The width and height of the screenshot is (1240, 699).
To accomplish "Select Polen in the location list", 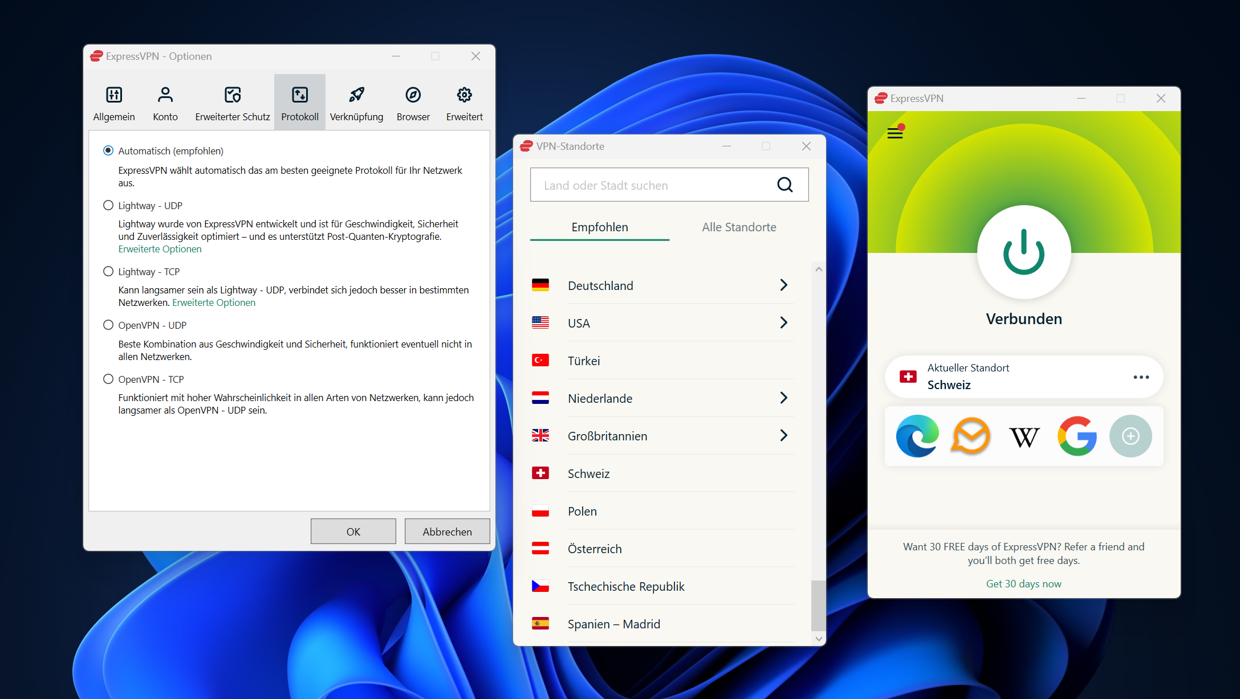I will coord(662,511).
